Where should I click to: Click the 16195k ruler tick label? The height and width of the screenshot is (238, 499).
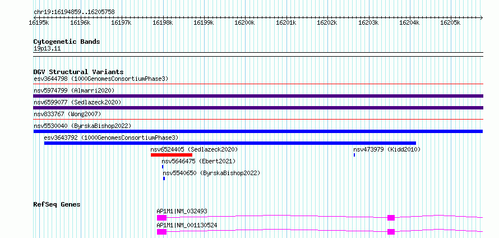coord(39,22)
